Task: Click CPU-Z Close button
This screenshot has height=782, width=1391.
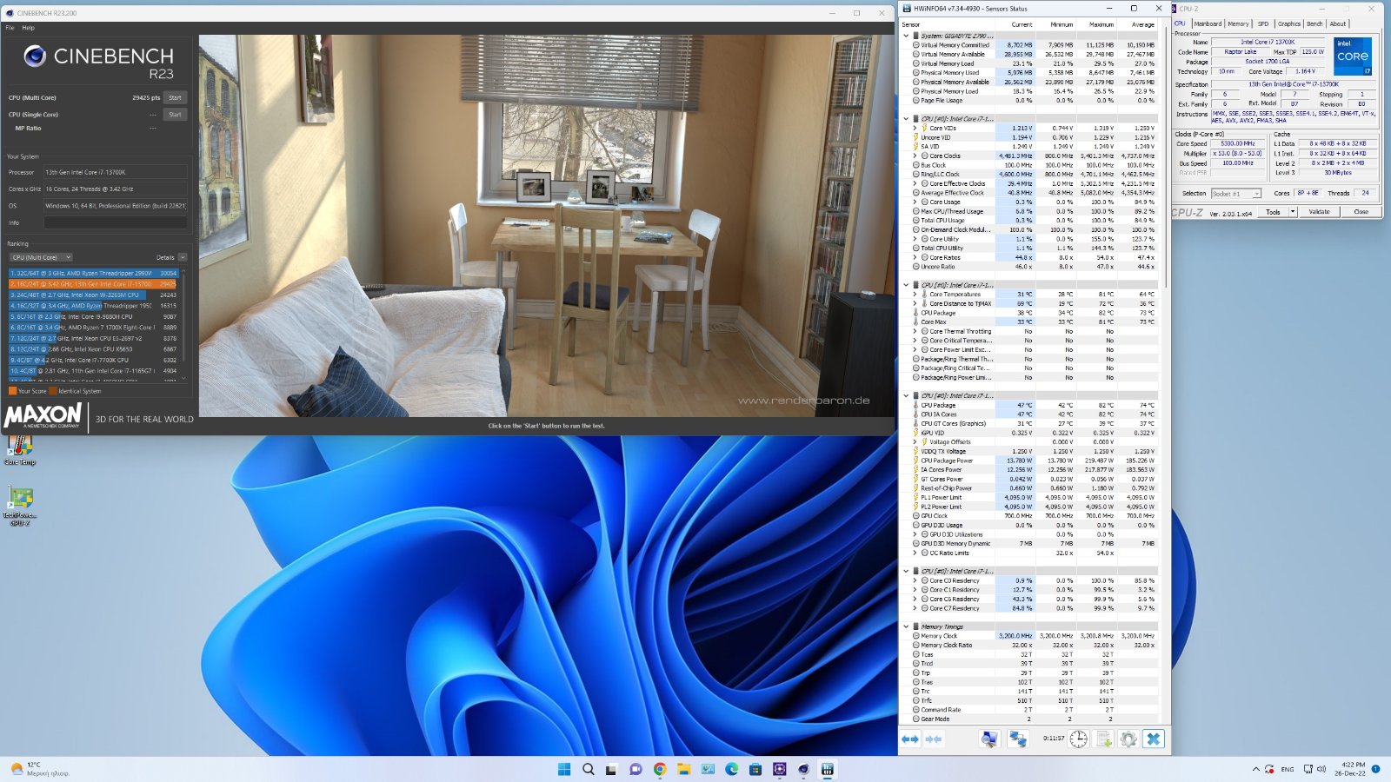Action: [1361, 212]
